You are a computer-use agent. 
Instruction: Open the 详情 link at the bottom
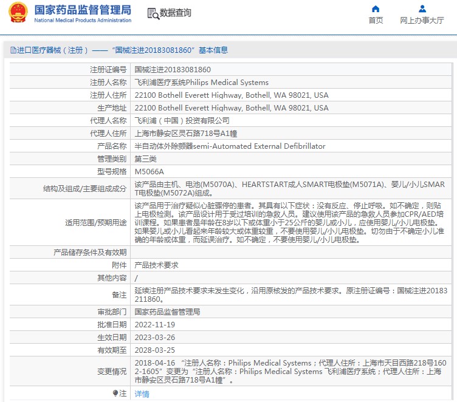coord(142,393)
